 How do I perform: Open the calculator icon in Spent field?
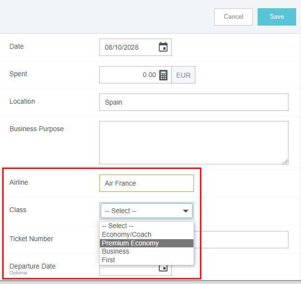pyautogui.click(x=164, y=75)
